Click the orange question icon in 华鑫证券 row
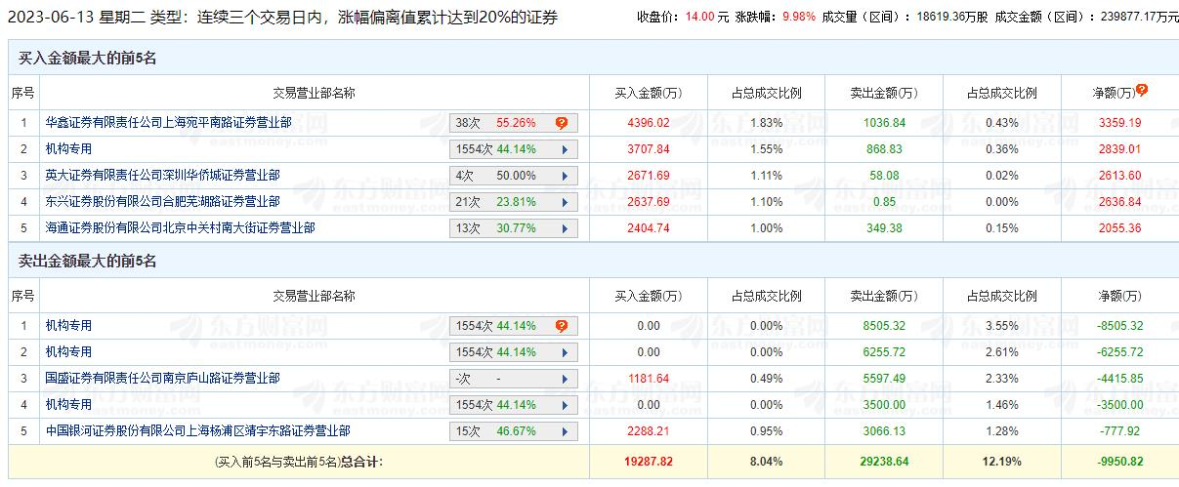The image size is (1179, 487). [562, 124]
